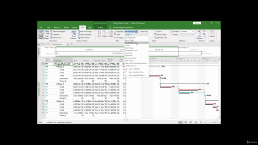
Task: Enable the Details checkbox
Action: point(172,35)
